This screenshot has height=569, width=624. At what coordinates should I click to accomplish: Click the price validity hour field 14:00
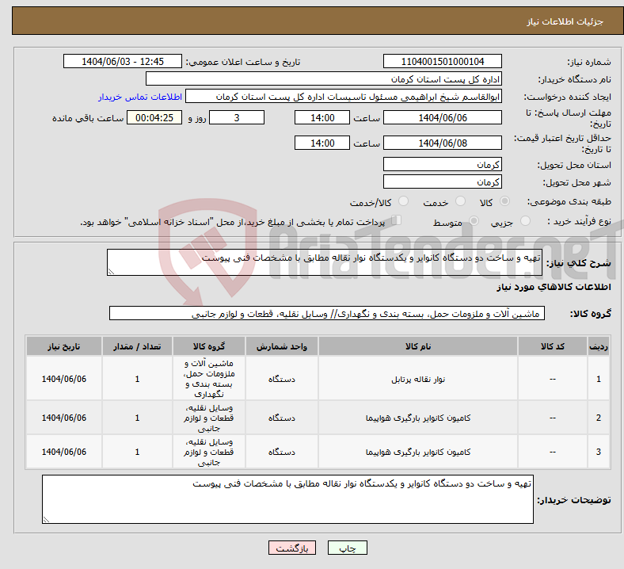pos(322,143)
